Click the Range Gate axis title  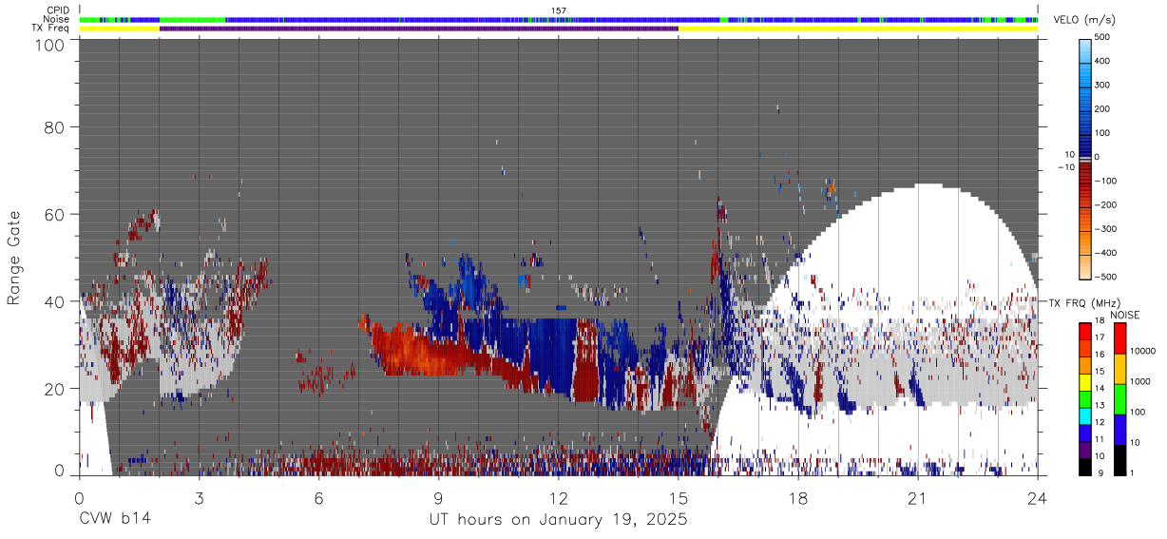point(14,259)
